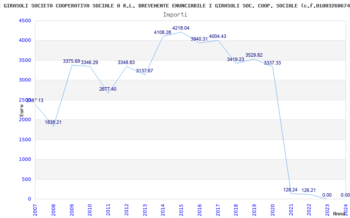Select the 2009 x-axis year label
Screen dimensions: 350x218
(72, 210)
